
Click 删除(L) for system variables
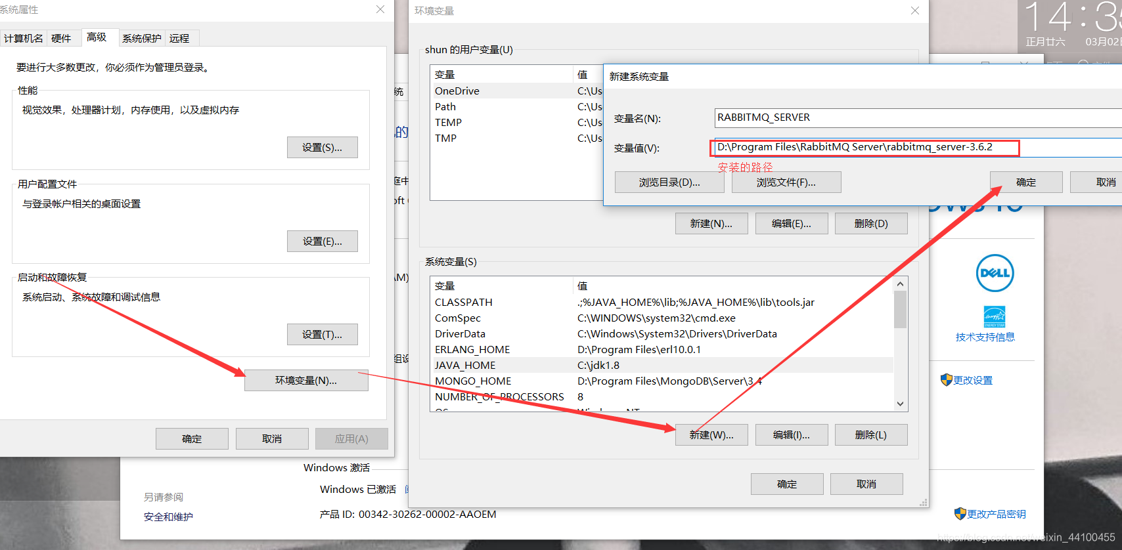871,435
